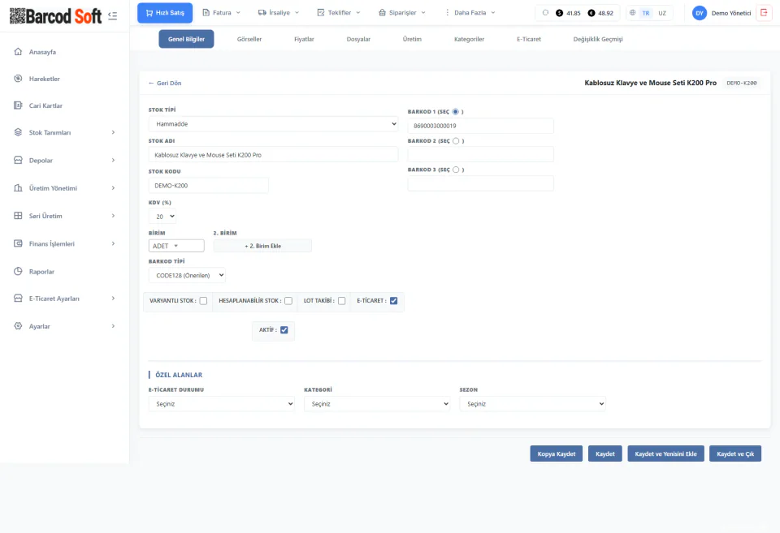Click the Seri Üretim grid icon
Image resolution: width=780 pixels, height=533 pixels.
click(18, 216)
